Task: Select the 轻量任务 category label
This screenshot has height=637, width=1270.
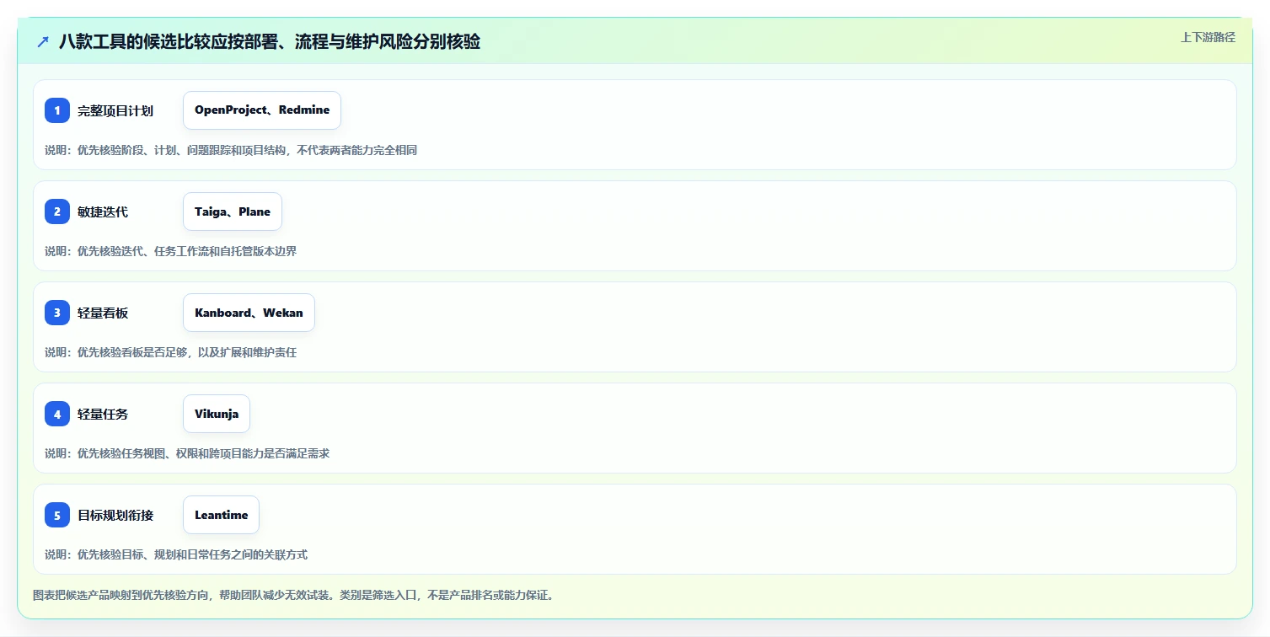Action: (x=103, y=414)
